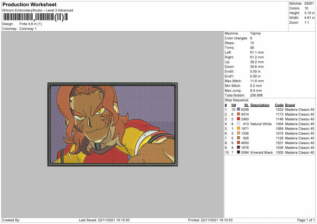This screenshot has height=224, width=317.
Task: Click the Up value 39.2 mm
Action: click(x=257, y=62)
